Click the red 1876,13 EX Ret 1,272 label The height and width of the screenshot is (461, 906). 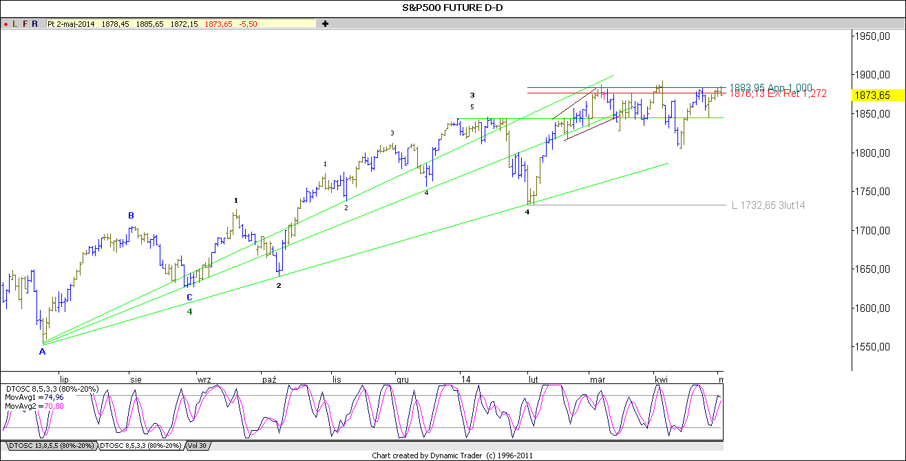[779, 93]
